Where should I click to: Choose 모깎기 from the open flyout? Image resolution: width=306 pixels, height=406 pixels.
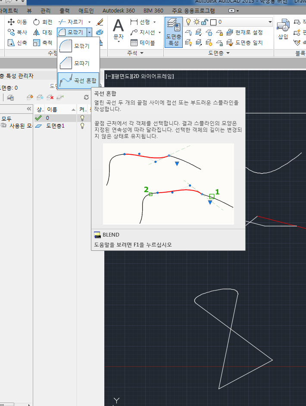[78, 46]
